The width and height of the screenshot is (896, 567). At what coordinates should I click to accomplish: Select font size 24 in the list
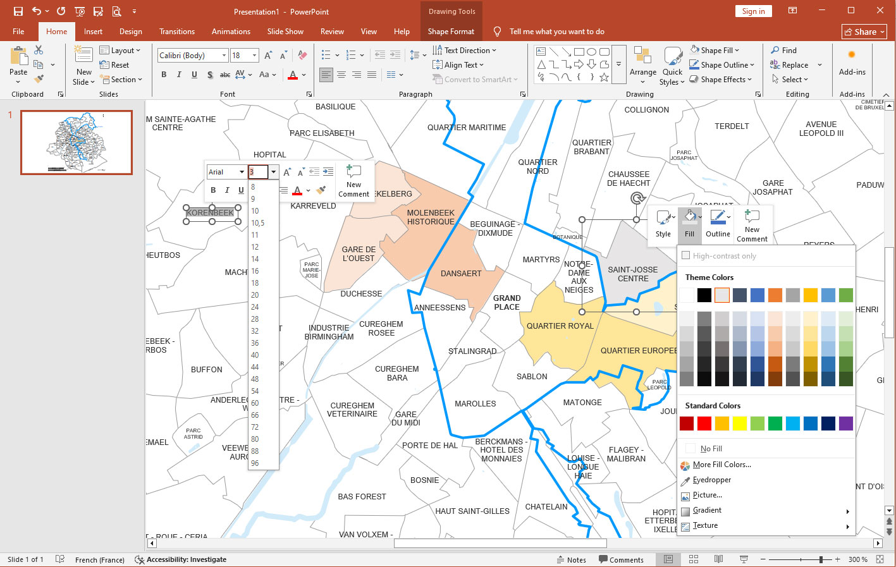tap(255, 307)
